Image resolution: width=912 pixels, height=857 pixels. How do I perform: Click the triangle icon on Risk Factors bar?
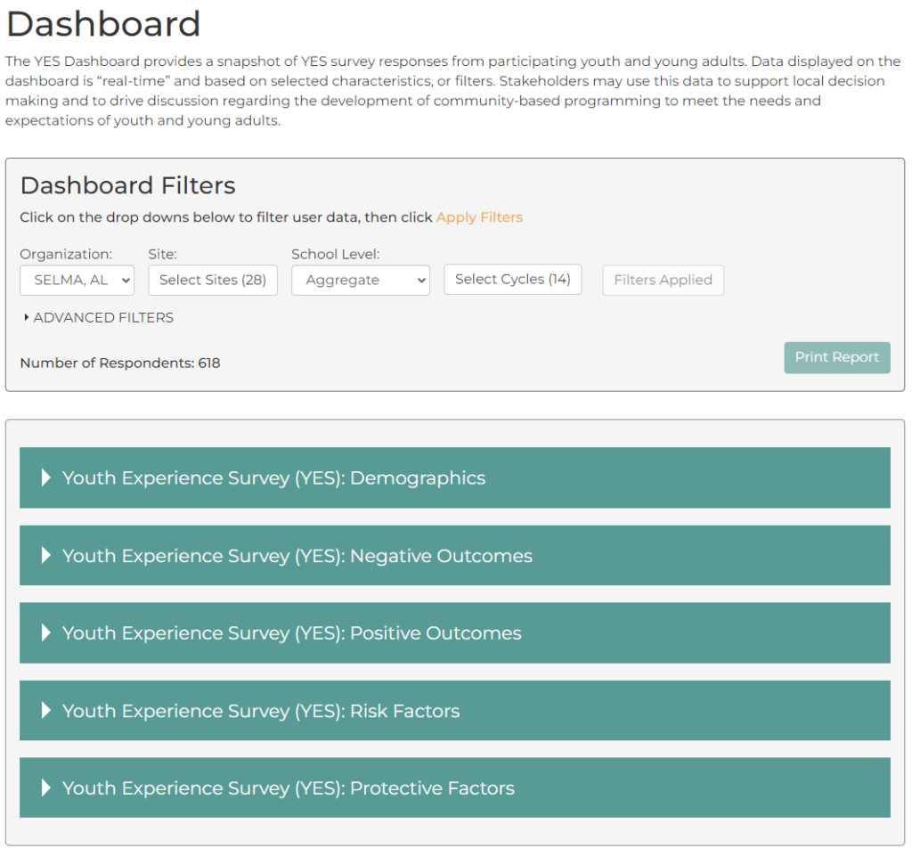click(45, 710)
